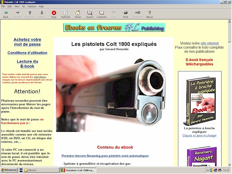
Task: Click the 'Attention!' heading
Action: tap(27, 91)
